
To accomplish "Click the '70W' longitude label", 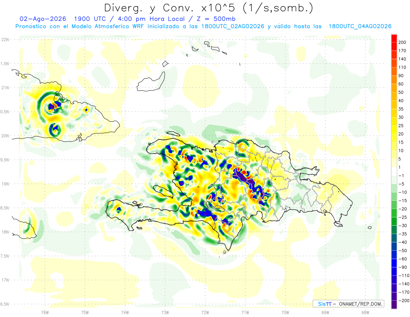I will point(285,312).
